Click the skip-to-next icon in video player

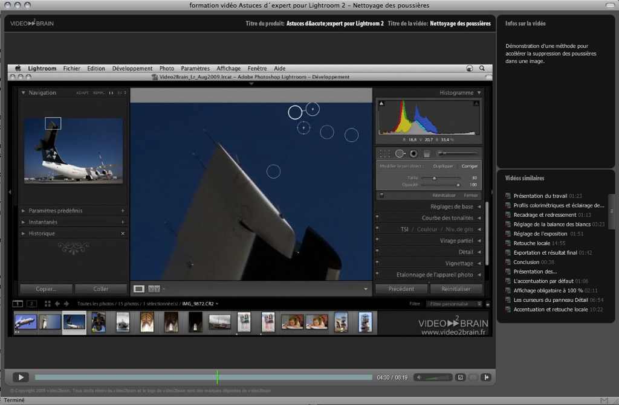pyautogui.click(x=487, y=377)
